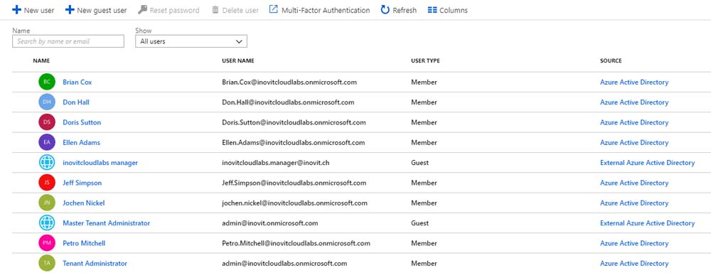Screen dimensions: 711x273
Task: Click the pink PM avatar
Action: (x=47, y=243)
